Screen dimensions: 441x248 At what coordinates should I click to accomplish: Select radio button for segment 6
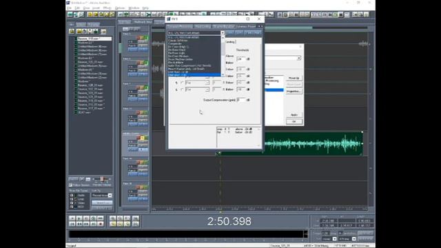[x=182, y=90]
